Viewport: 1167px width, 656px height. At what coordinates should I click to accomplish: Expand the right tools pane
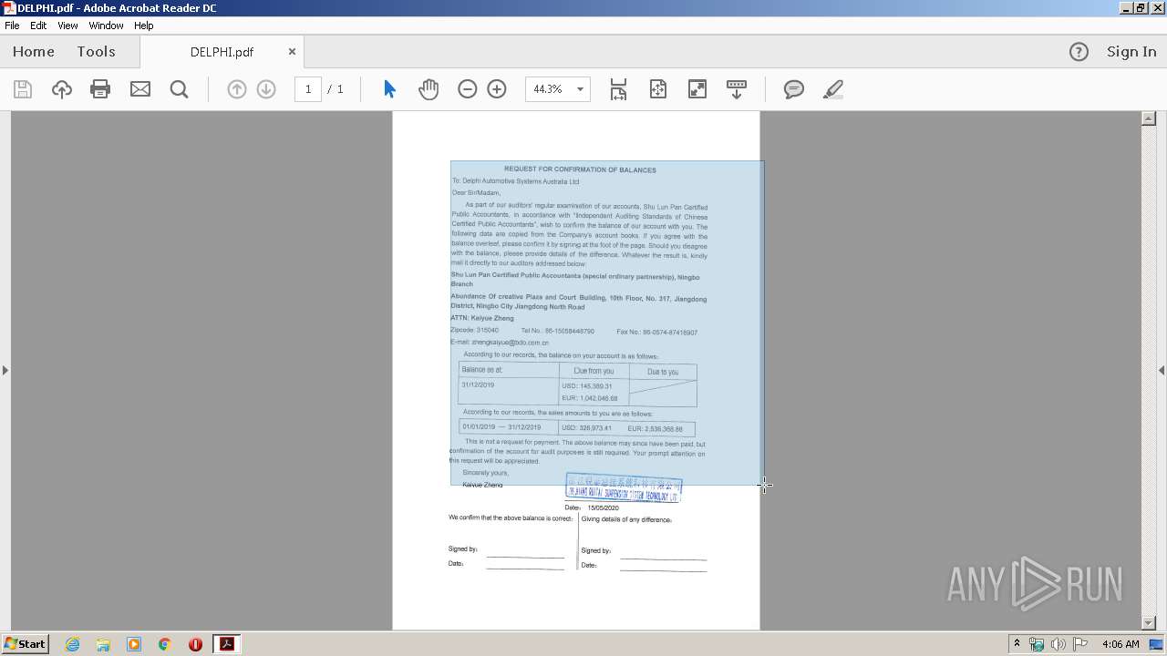tap(1162, 370)
